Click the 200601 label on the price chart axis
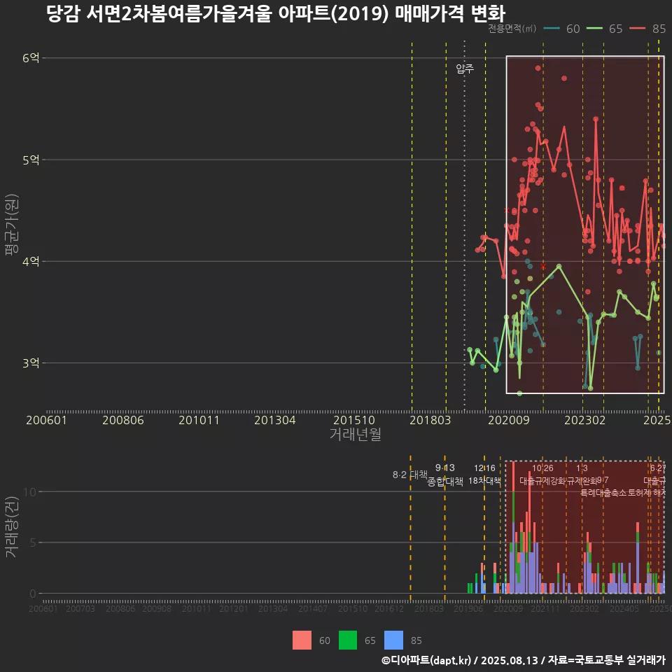Viewport: 672px width, 672px height. click(46, 420)
